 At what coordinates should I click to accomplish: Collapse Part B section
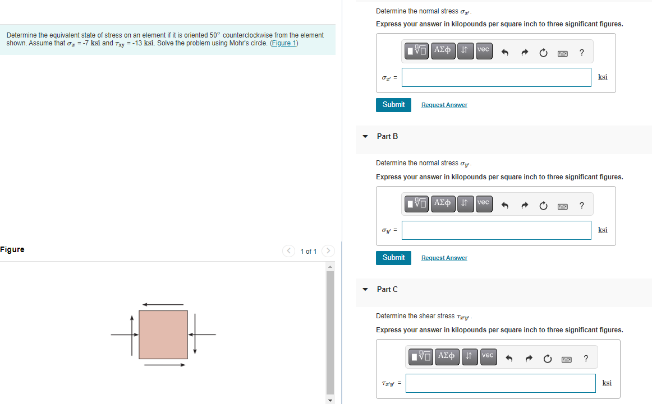(365, 136)
